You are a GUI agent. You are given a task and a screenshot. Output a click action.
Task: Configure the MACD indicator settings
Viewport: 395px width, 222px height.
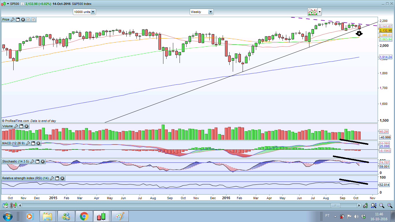point(28,143)
